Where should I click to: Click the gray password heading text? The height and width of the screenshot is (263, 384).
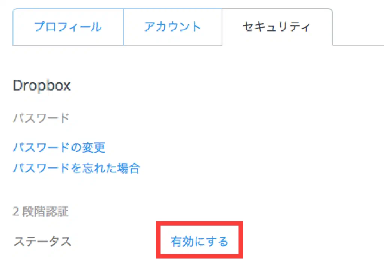pos(41,118)
